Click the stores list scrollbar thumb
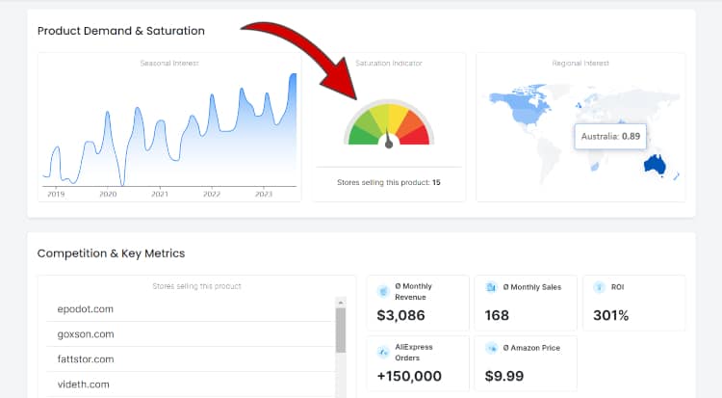Screen dimensions: 722x398 [x=341, y=331]
